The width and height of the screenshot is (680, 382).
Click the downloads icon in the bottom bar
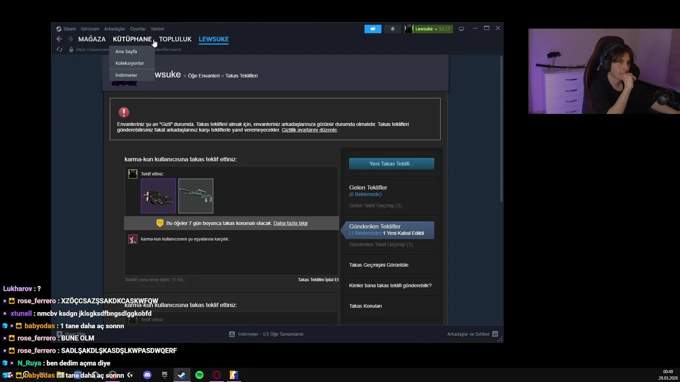(232, 334)
